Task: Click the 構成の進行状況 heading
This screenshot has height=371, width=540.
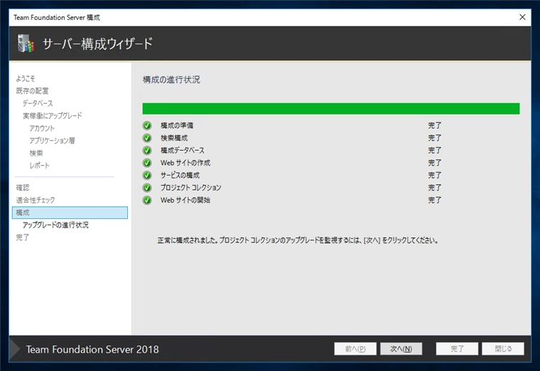Action: [171, 80]
